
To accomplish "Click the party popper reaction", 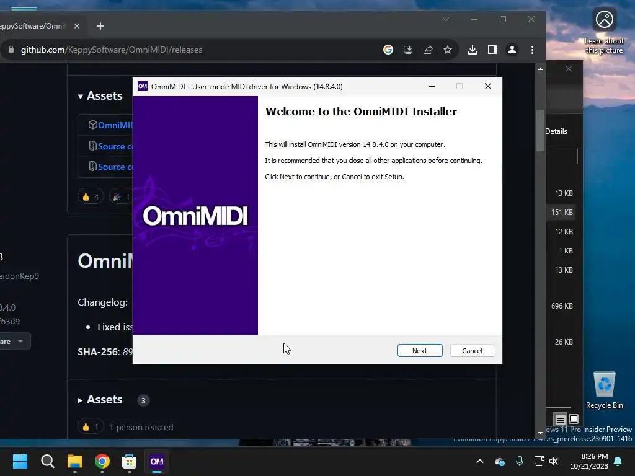I will coord(121,196).
